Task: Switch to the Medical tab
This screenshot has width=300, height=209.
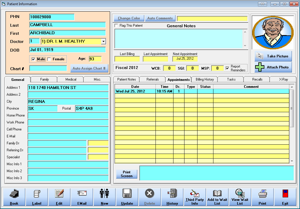Action: pos(70,79)
